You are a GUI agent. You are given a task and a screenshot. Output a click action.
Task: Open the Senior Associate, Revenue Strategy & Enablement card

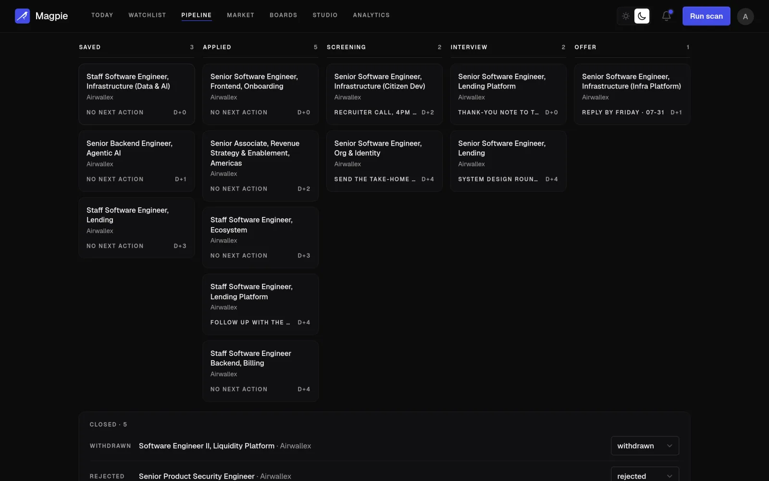[260, 166]
